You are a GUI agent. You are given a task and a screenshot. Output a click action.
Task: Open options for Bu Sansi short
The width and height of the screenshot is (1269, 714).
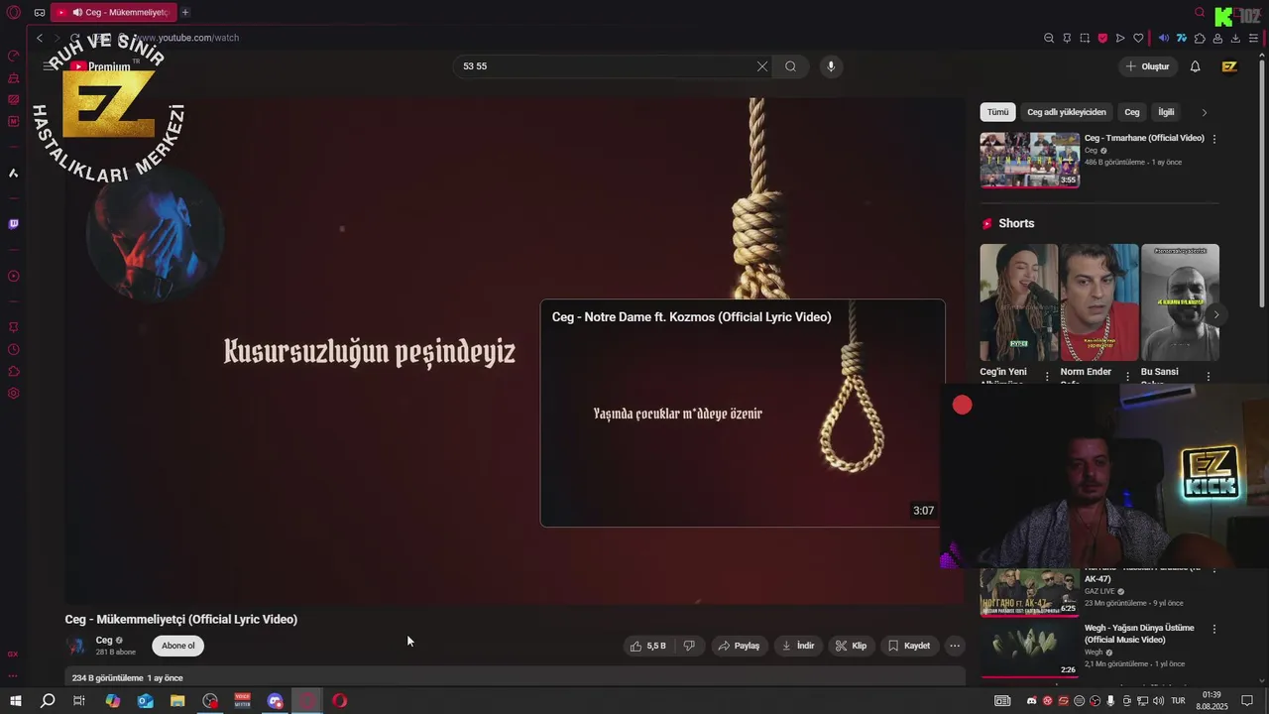1208,377
